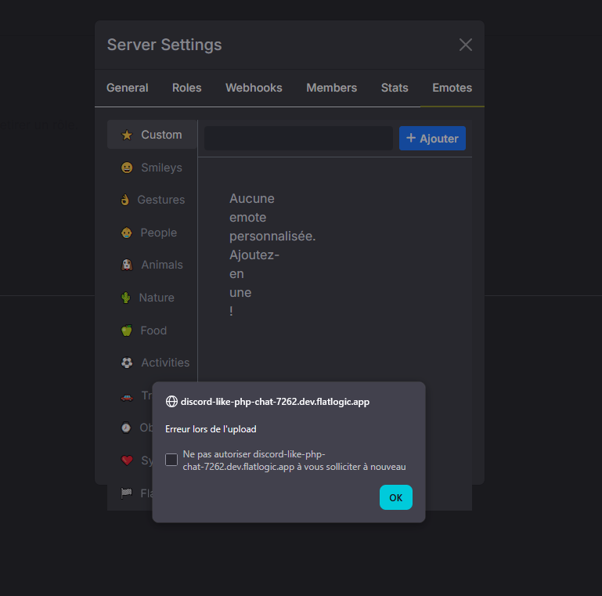Open the Roles tab
This screenshot has height=596, width=602.
coord(186,88)
